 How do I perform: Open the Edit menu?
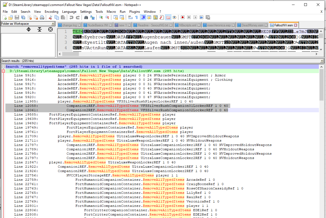coord(14,12)
